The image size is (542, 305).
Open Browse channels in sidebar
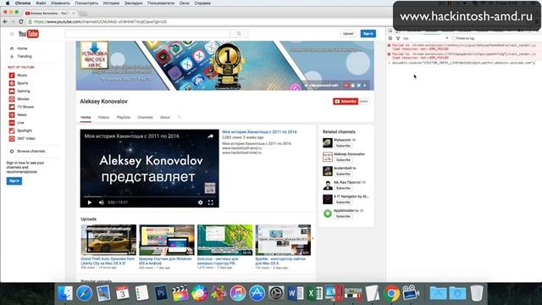coord(30,151)
